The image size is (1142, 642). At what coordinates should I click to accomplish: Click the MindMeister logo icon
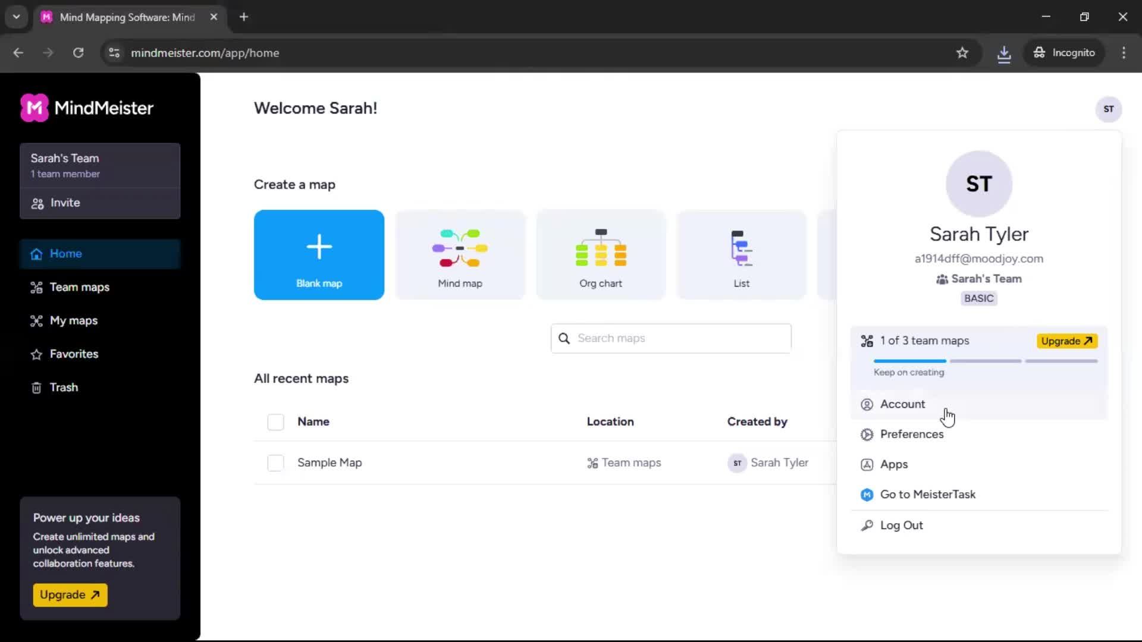pos(34,108)
